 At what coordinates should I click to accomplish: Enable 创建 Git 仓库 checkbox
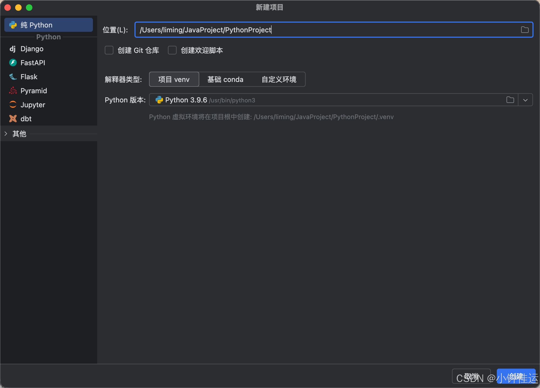pyautogui.click(x=109, y=50)
